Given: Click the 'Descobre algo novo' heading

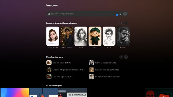Looking at the screenshot, I should point(55,57).
